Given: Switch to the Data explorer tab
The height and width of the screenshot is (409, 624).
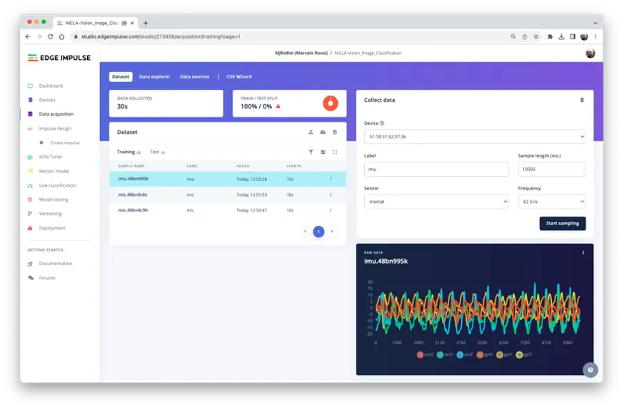Looking at the screenshot, I should (x=154, y=76).
